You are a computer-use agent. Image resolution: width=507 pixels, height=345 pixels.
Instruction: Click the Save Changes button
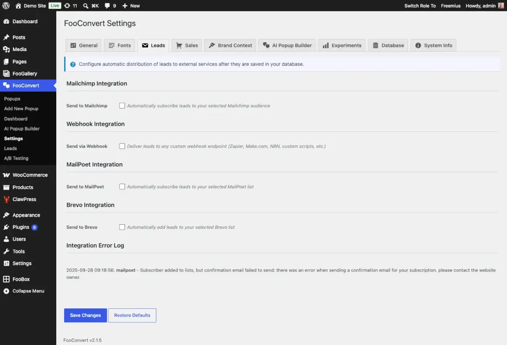pyautogui.click(x=85, y=315)
